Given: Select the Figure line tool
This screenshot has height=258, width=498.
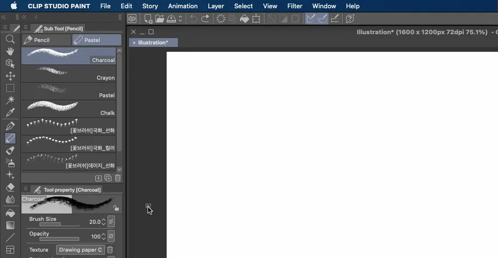Looking at the screenshot, I should click(x=10, y=237).
